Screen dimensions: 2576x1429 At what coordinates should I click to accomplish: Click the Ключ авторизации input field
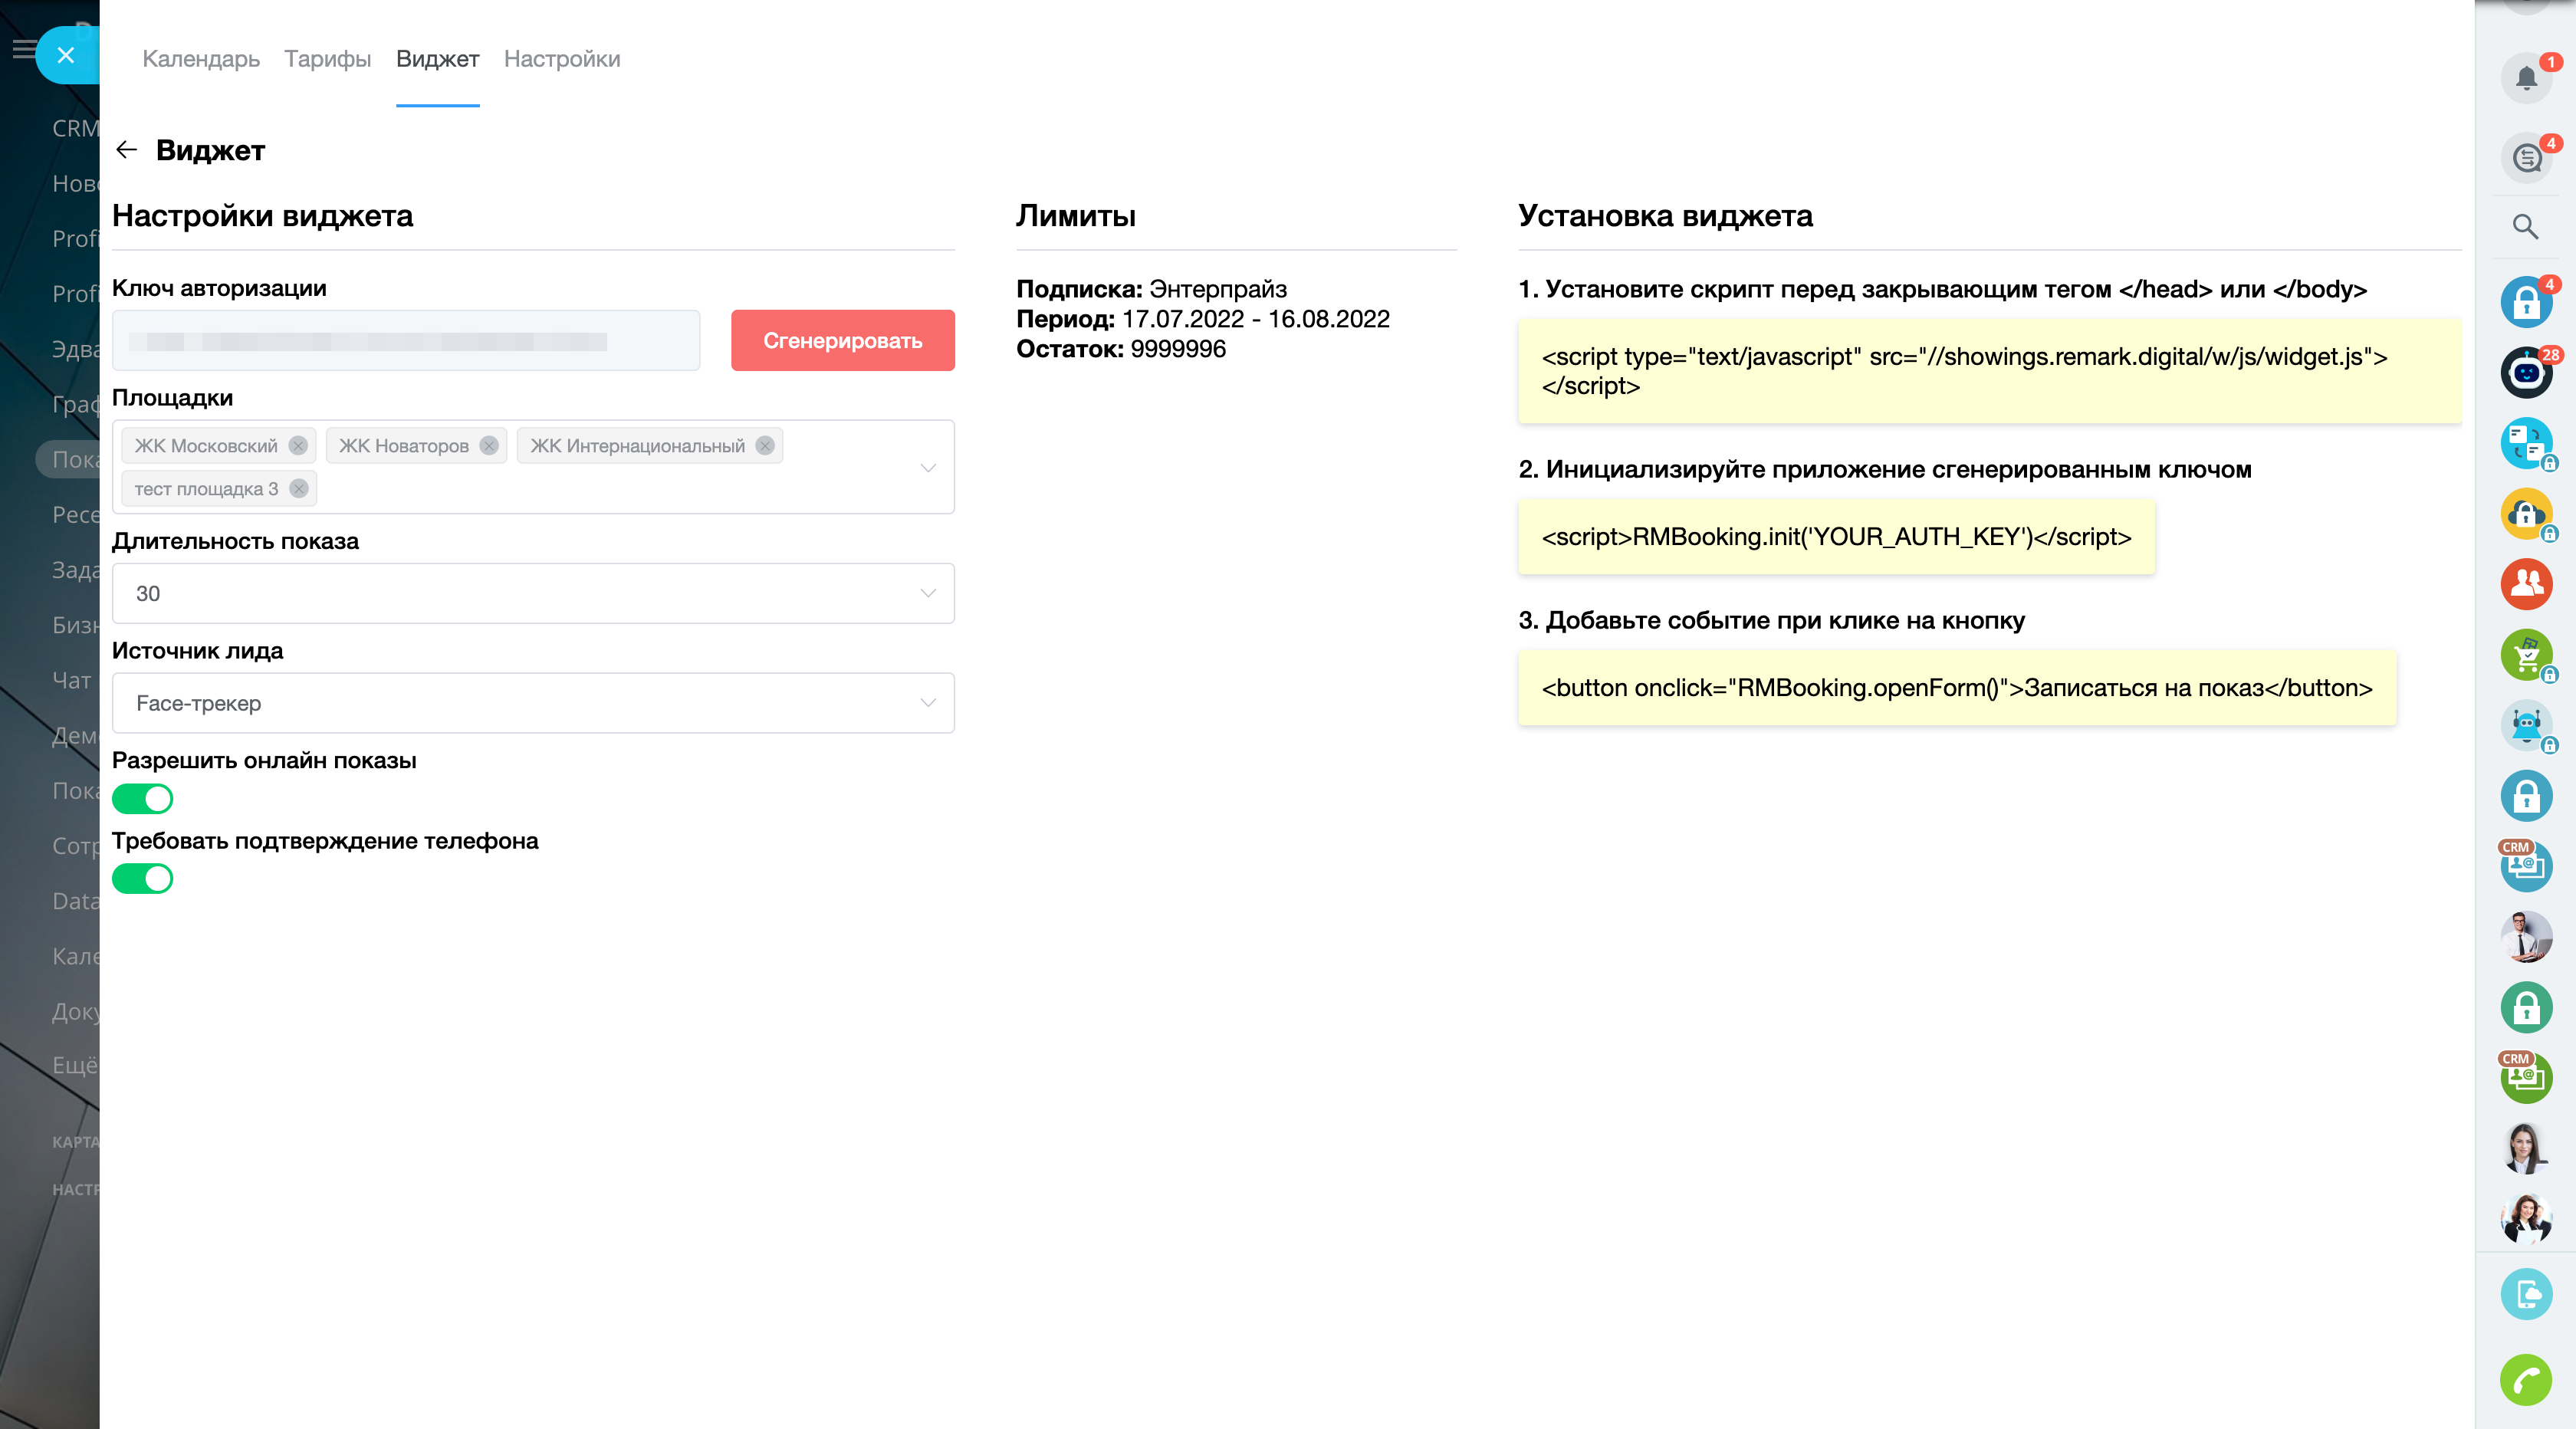(406, 341)
